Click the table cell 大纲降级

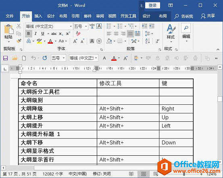coord(58,109)
